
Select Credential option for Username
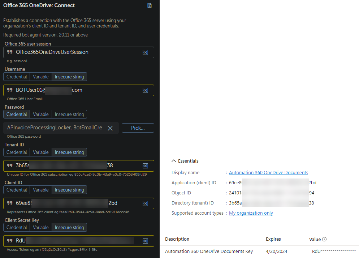(17, 77)
